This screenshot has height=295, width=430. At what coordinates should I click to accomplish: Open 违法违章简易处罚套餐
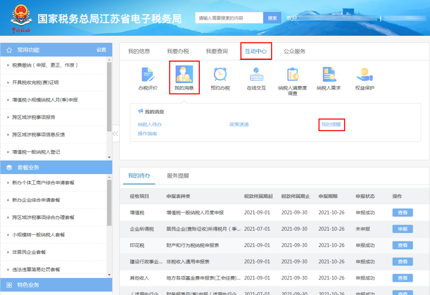pyautogui.click(x=36, y=270)
